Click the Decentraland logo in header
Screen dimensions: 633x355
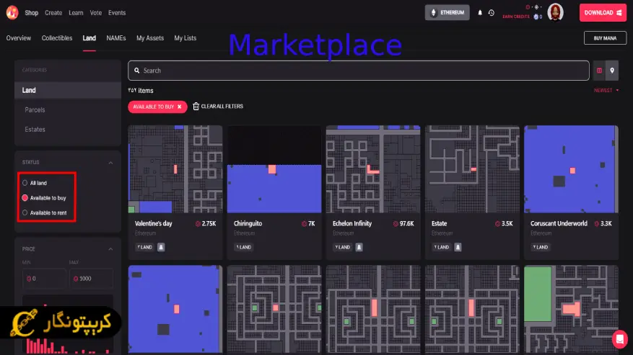(13, 12)
